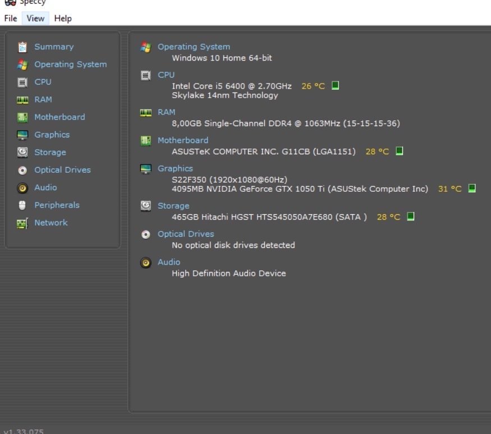Click the Peripherals mouse icon in sidebar
The width and height of the screenshot is (491, 434).
tap(22, 205)
